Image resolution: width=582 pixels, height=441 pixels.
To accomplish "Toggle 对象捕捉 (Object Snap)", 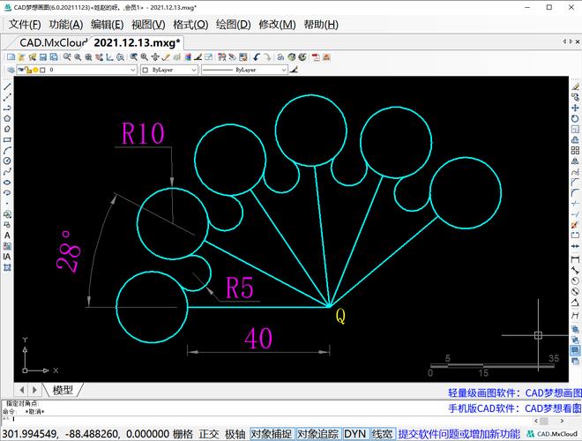I will [271, 434].
